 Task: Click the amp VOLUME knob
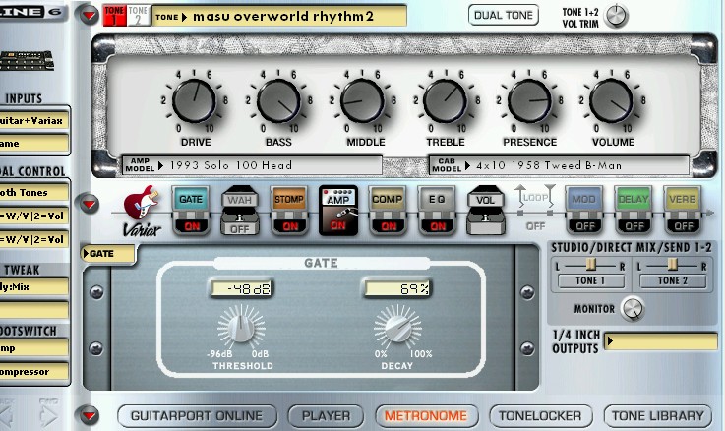(611, 100)
